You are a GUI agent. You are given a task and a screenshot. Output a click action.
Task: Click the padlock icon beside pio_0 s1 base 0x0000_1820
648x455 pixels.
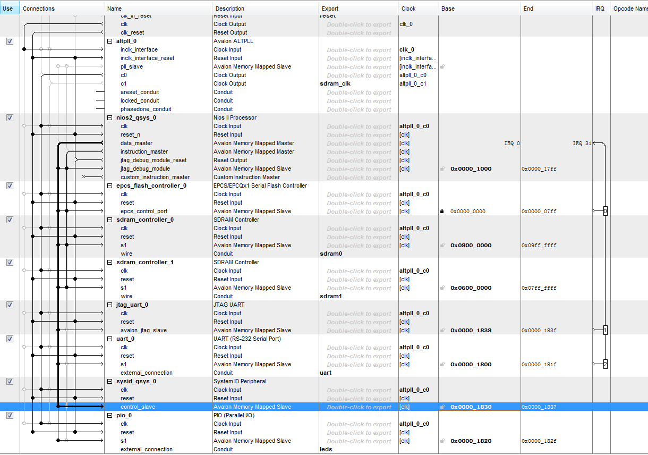[442, 441]
